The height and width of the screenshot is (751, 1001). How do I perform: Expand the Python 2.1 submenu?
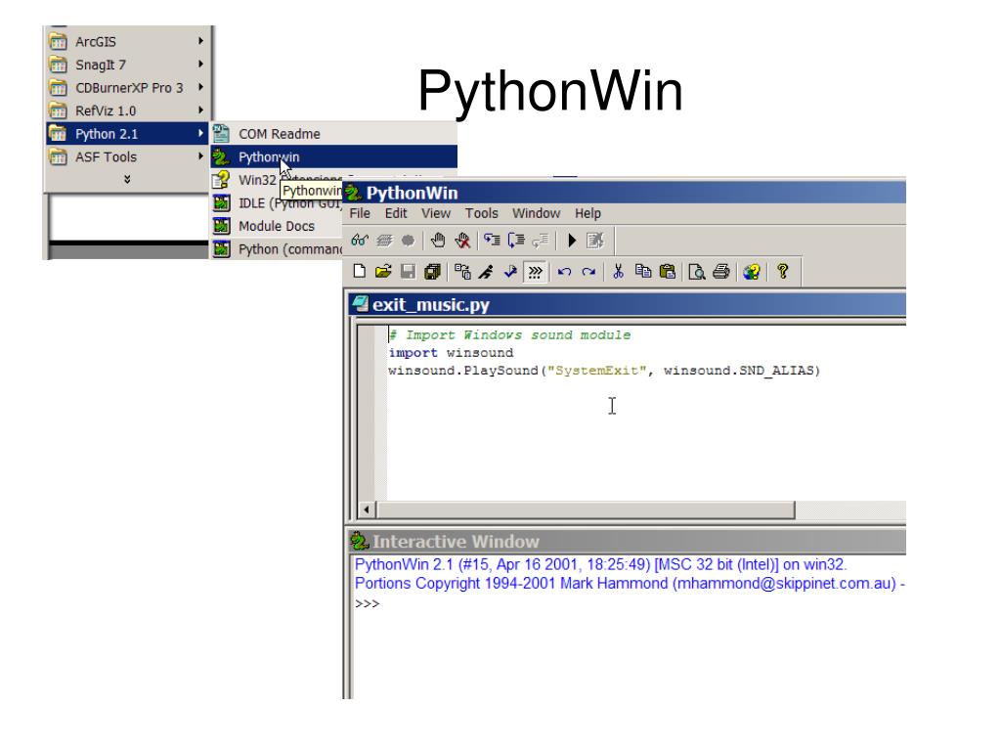pyautogui.click(x=127, y=133)
